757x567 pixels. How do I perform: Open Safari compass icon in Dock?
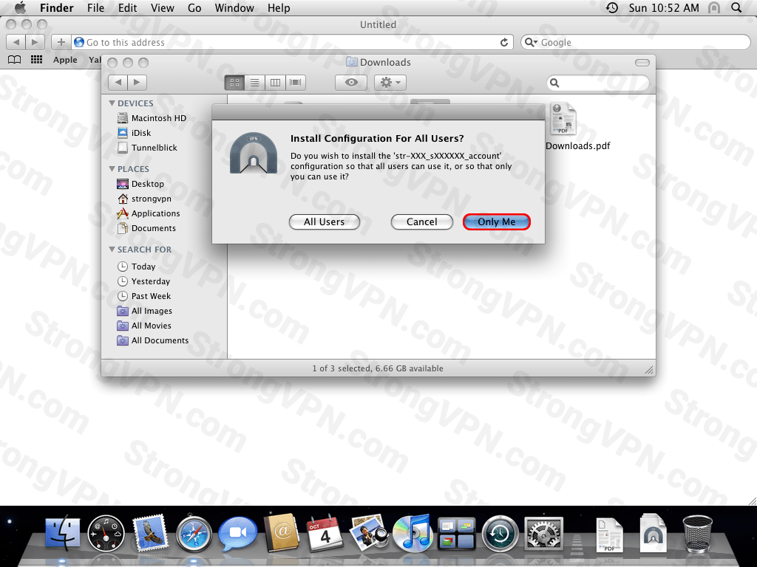tap(194, 534)
